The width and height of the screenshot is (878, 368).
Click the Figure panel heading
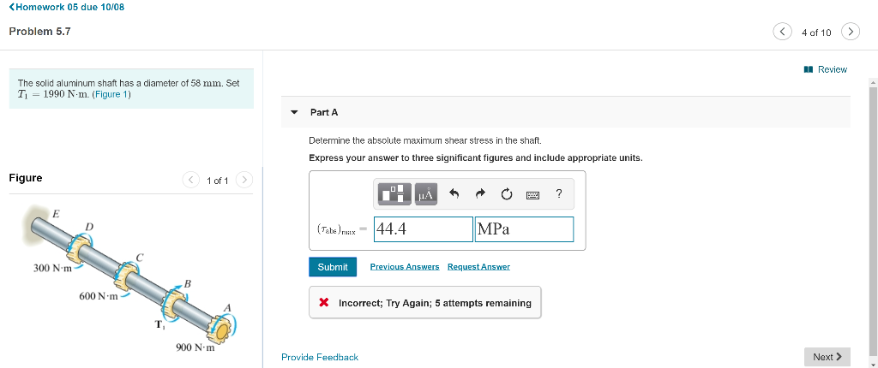point(26,178)
